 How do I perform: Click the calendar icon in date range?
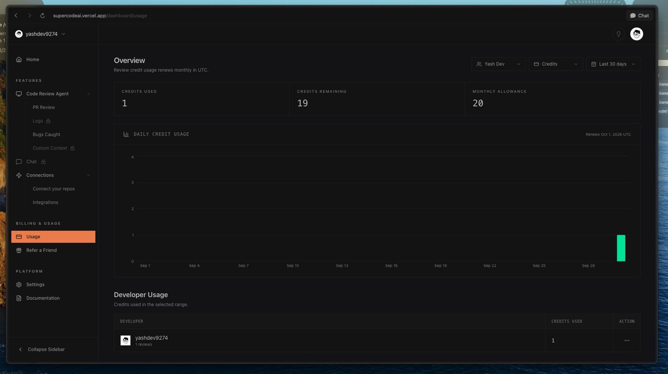click(593, 64)
